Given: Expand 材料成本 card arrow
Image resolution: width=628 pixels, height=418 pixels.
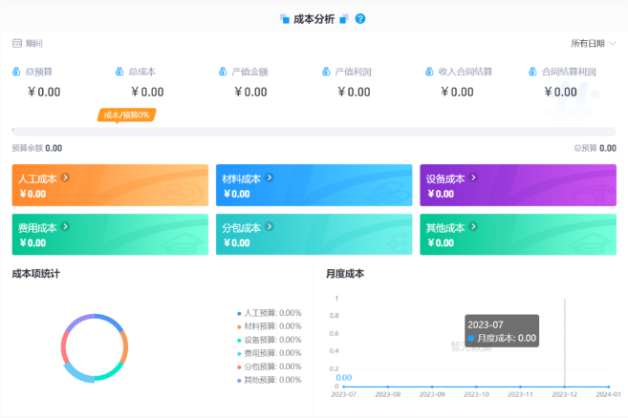Looking at the screenshot, I should point(270,178).
